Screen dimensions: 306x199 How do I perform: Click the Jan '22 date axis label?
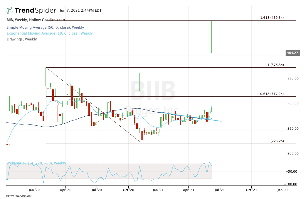click(283, 190)
